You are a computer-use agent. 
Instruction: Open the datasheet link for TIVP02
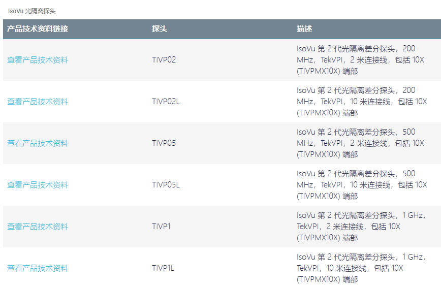click(x=38, y=60)
